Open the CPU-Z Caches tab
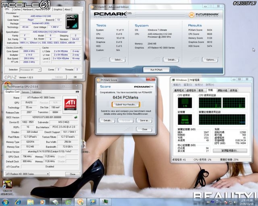258x206 pixels. point(17,10)
